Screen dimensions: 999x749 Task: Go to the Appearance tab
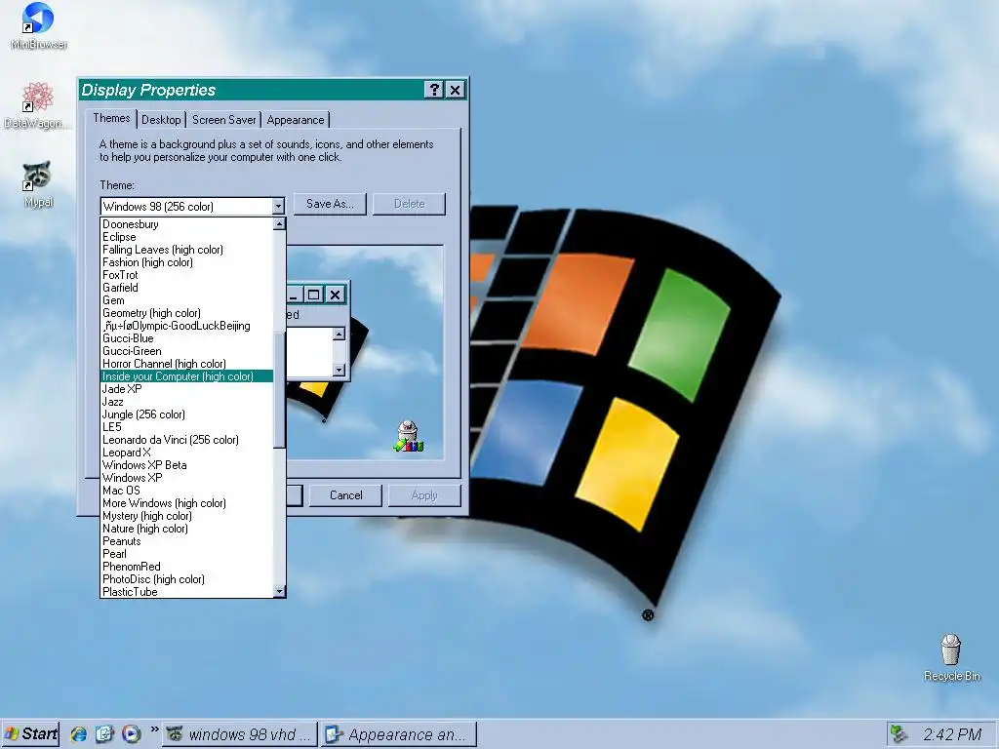296,120
